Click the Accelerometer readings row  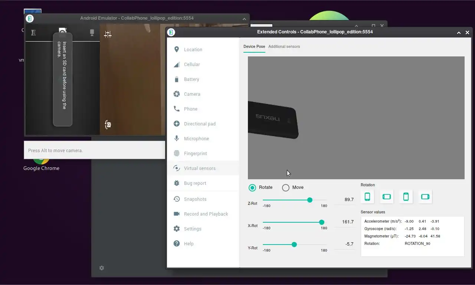402,222
